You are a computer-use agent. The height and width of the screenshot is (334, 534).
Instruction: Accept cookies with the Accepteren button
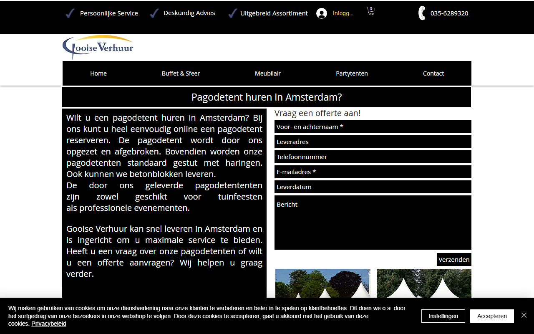point(492,316)
